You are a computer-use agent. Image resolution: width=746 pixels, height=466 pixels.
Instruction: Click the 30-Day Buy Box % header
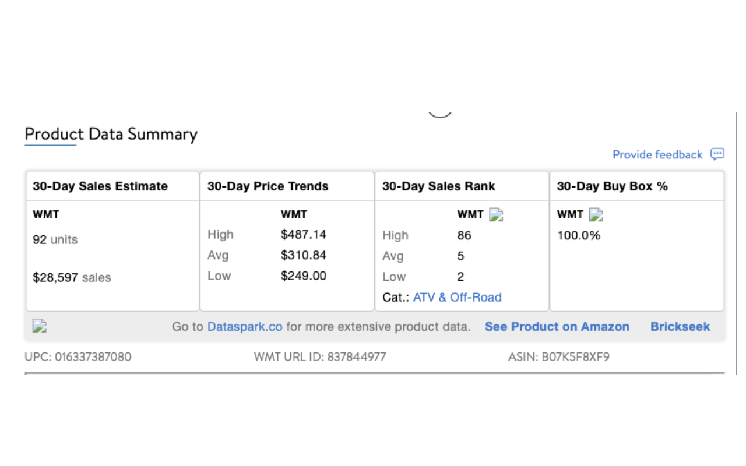coord(612,186)
